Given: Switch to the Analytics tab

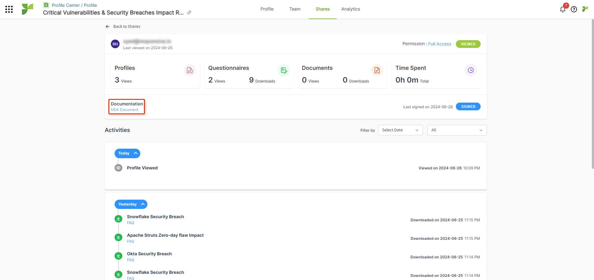Looking at the screenshot, I should pos(350,9).
